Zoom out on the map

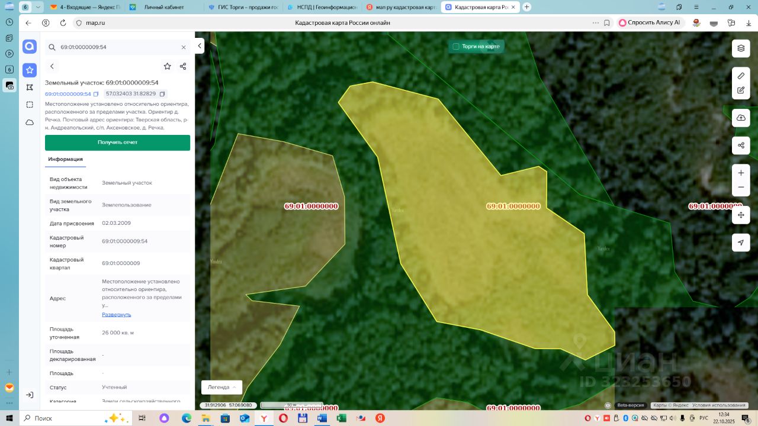point(741,187)
